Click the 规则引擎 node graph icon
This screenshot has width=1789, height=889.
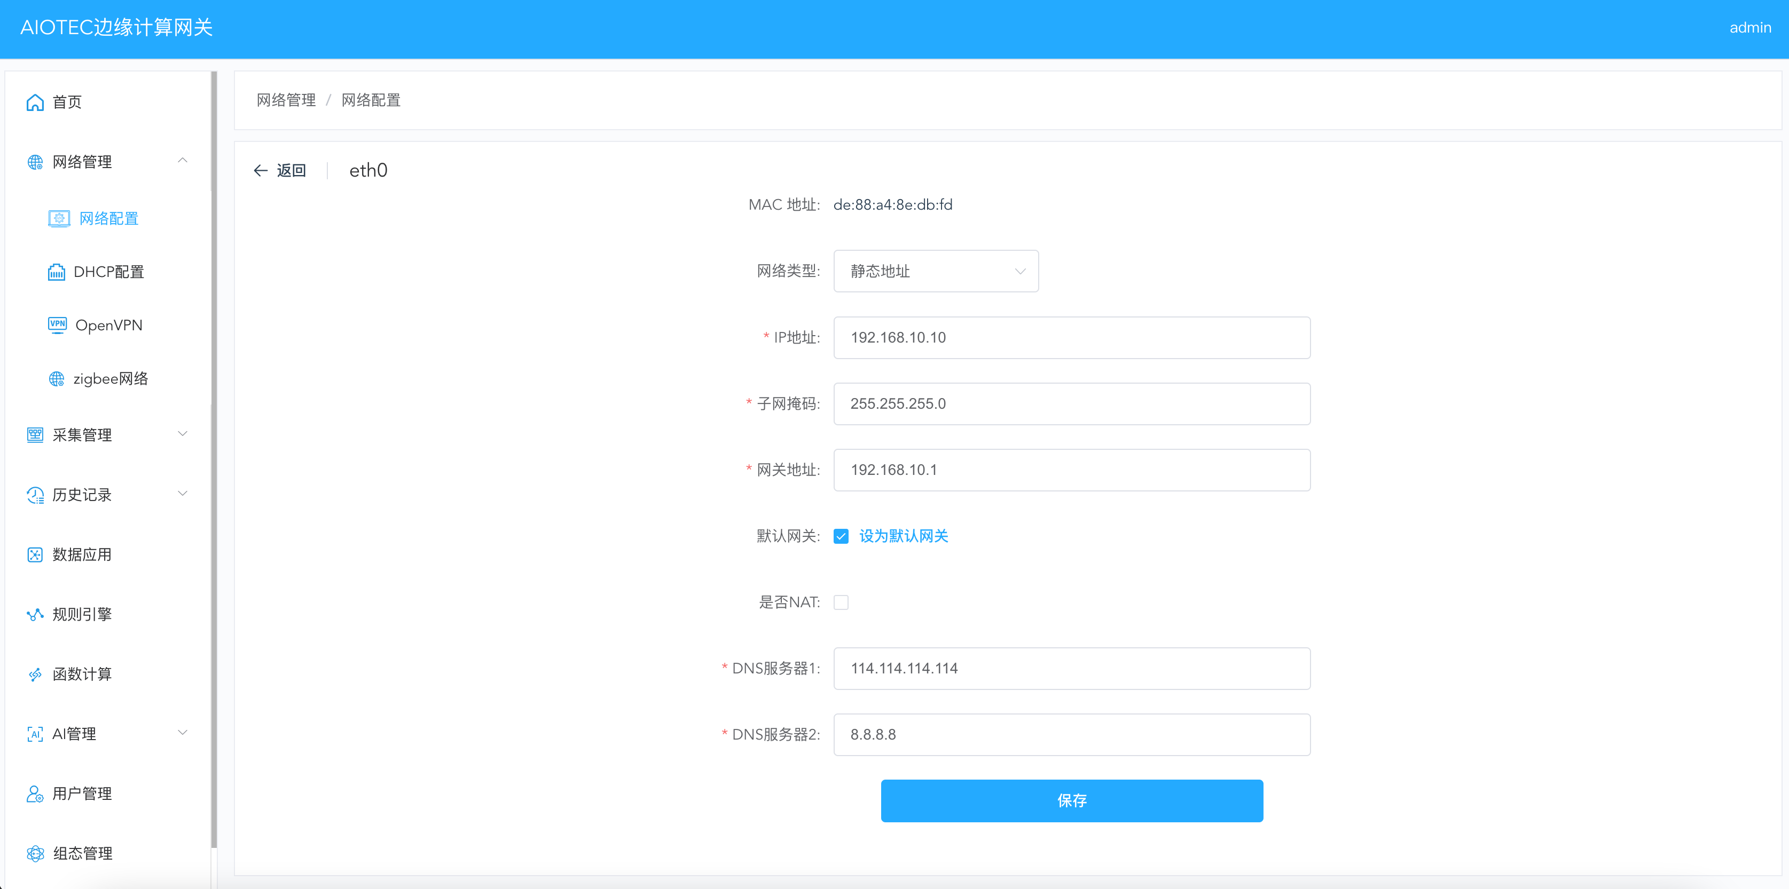tap(35, 614)
